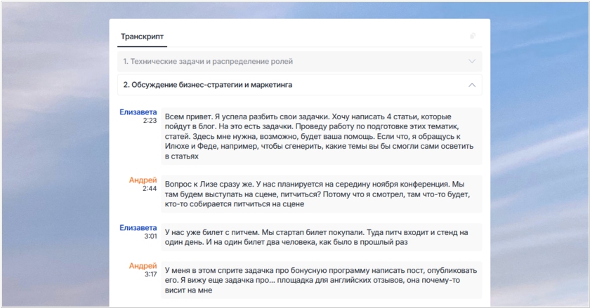Viewport: 590px width, 308px height.
Task: Select the message about 'билет с питчем'
Action: coord(320,237)
